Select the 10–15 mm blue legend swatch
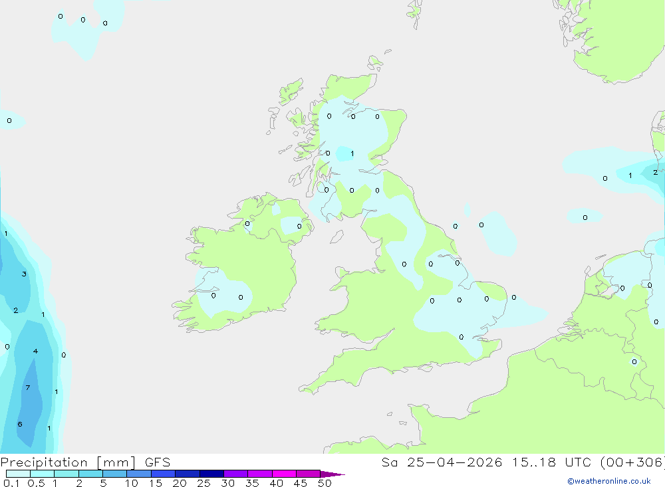 click(139, 474)
